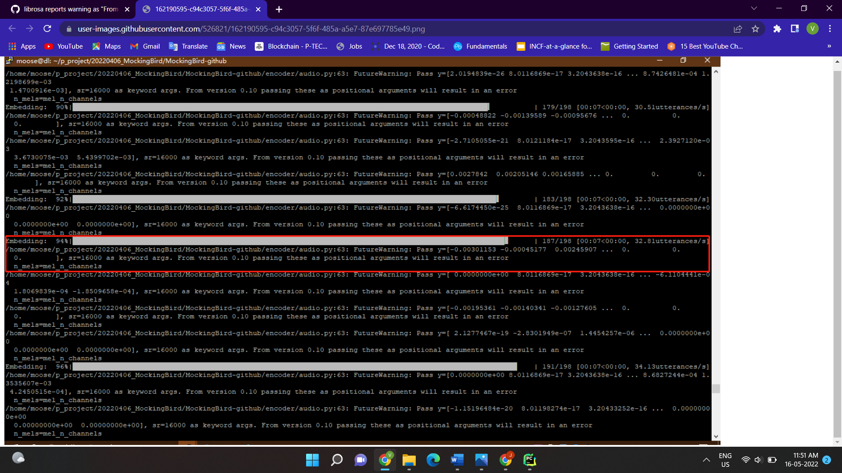Expand hidden icons in the system tray
The image size is (842, 473).
[706, 460]
